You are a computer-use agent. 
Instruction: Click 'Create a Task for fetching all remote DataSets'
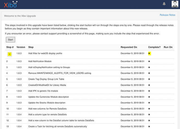click(x=58, y=126)
